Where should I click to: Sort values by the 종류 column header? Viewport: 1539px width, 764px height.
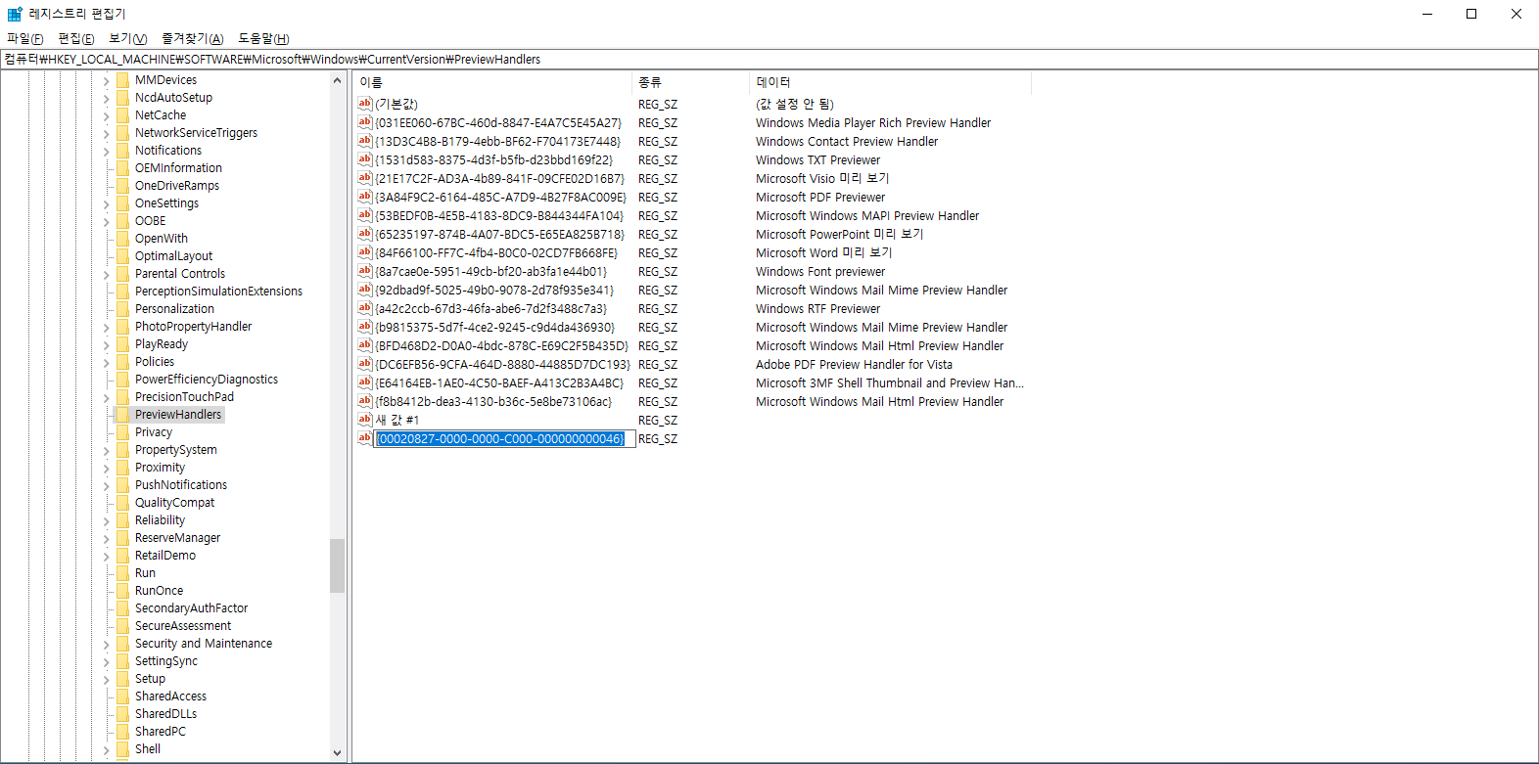691,82
